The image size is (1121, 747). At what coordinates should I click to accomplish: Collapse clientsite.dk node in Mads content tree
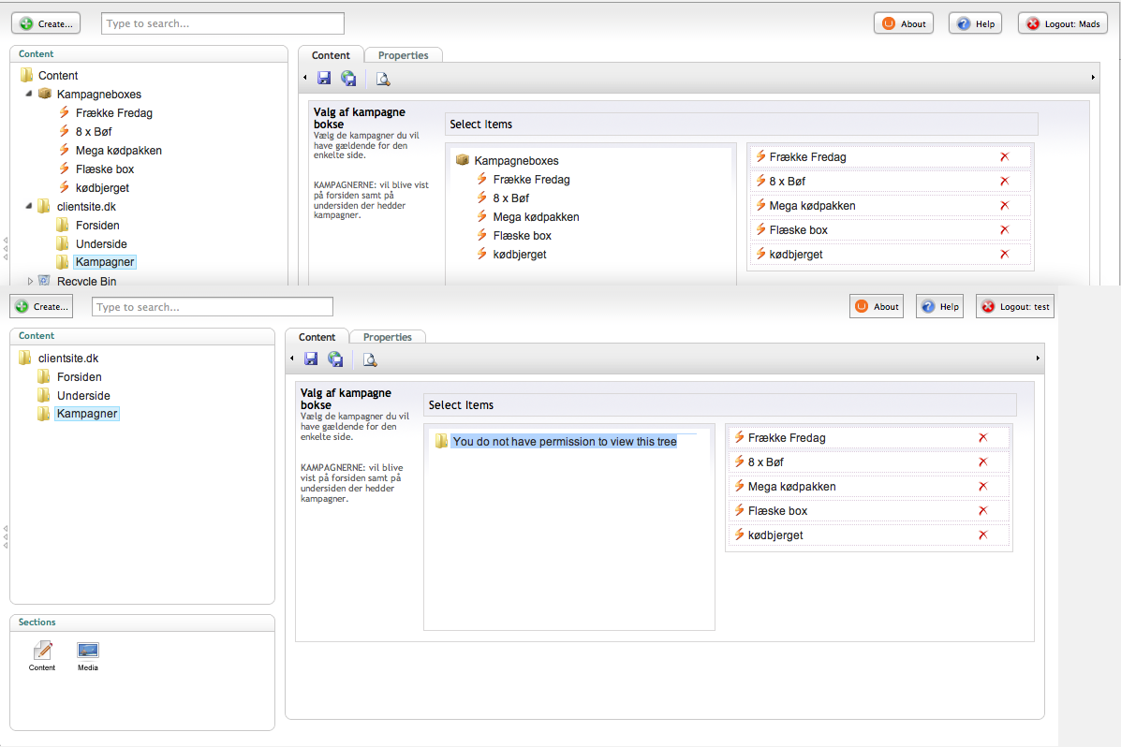28,206
